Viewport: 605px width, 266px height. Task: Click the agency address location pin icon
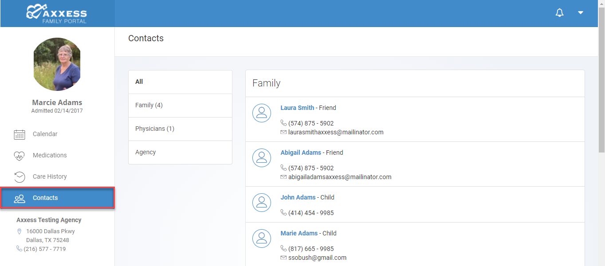pos(19,231)
